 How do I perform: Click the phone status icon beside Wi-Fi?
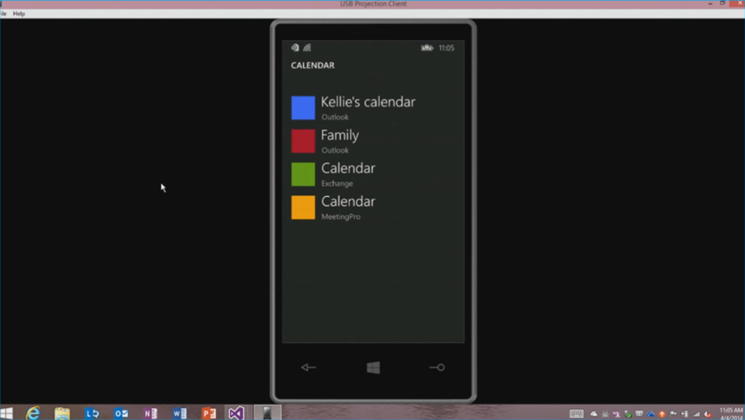pyautogui.click(x=295, y=47)
